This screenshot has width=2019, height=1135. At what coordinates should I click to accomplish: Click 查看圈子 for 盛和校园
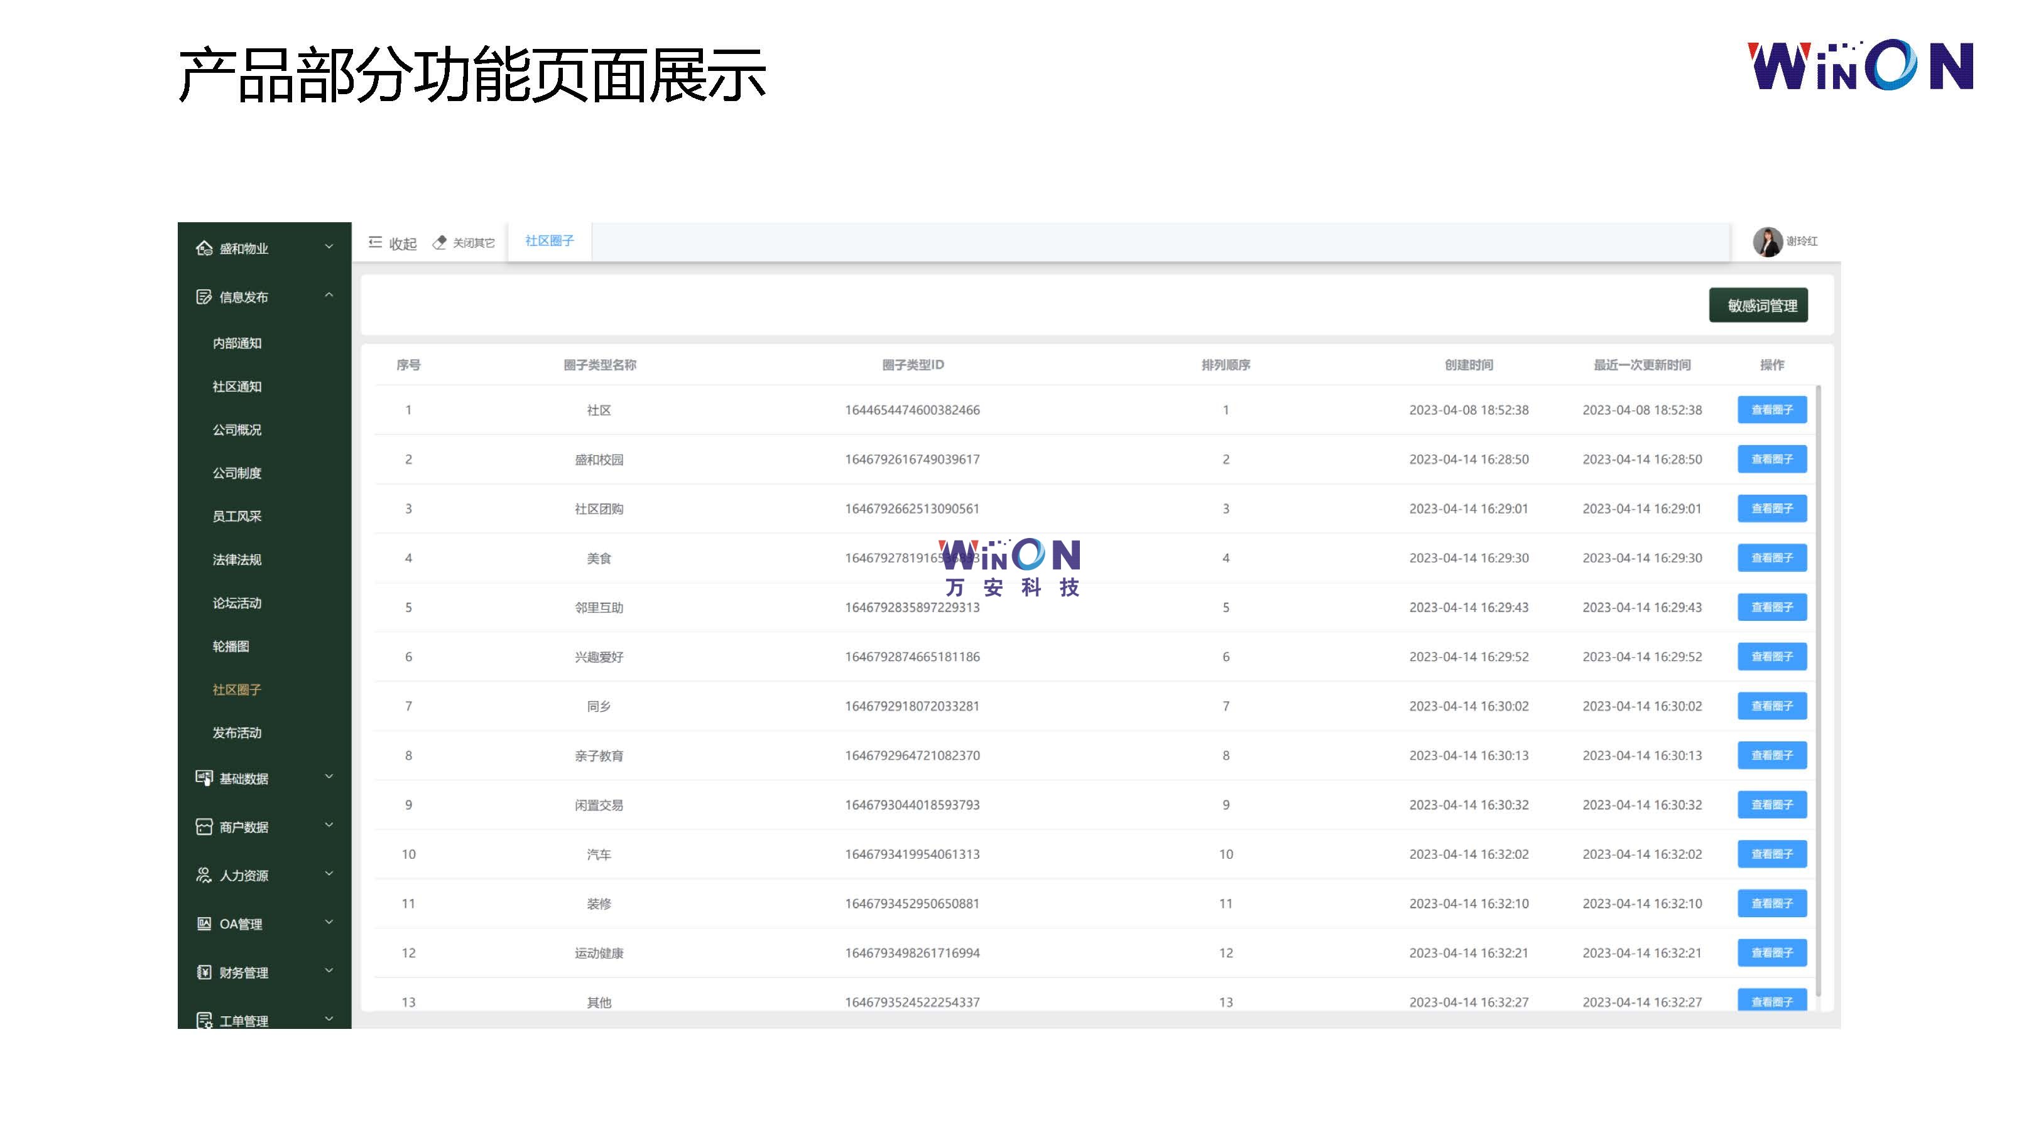[x=1771, y=459]
